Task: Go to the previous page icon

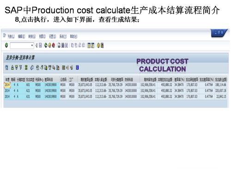Action: pos(76,45)
